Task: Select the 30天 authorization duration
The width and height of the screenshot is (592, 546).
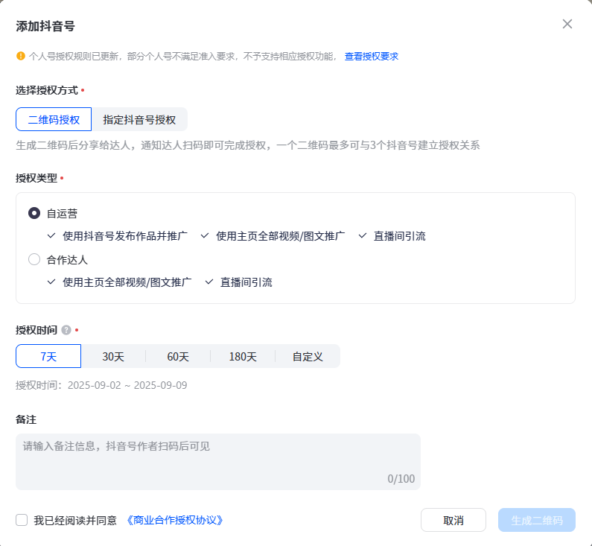Action: [113, 356]
